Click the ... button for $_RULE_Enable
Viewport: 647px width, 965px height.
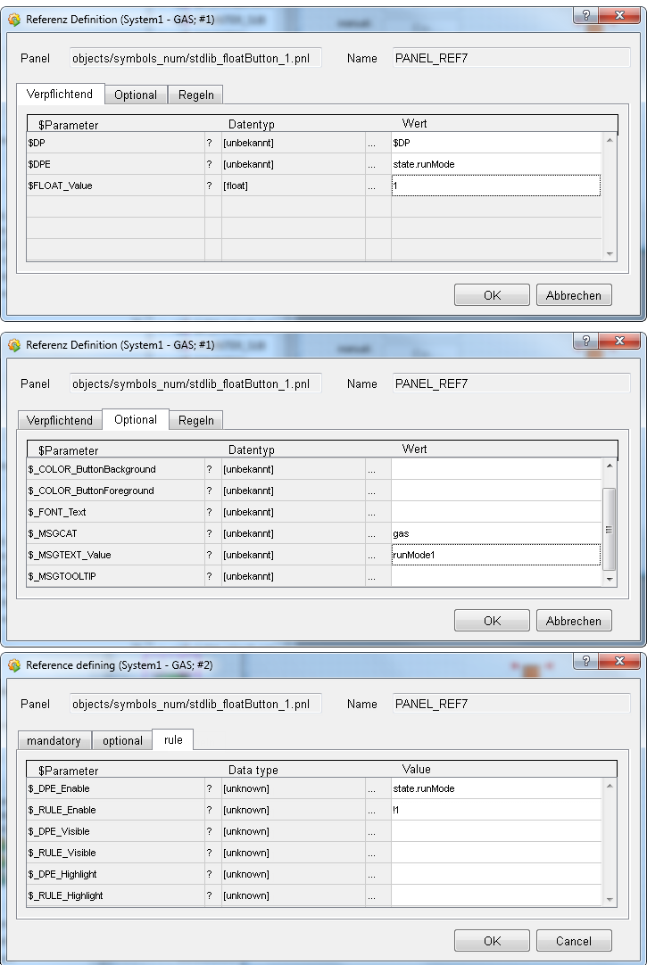coord(378,810)
